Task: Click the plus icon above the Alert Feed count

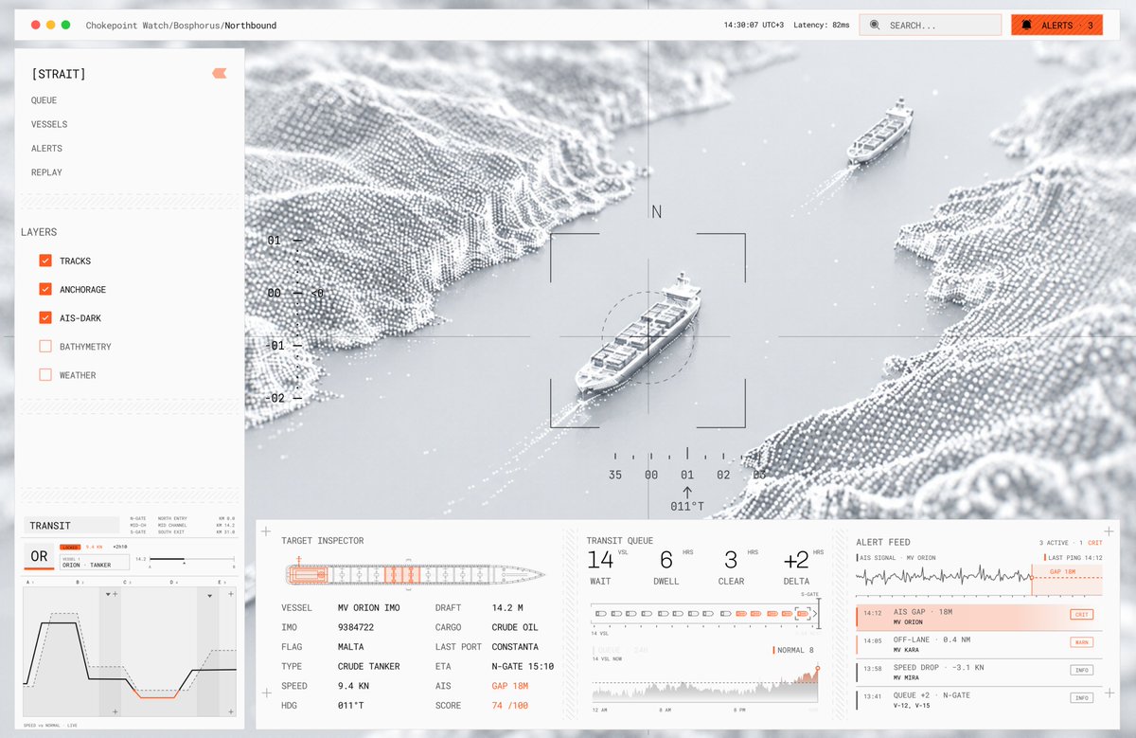Action: coord(1109,531)
